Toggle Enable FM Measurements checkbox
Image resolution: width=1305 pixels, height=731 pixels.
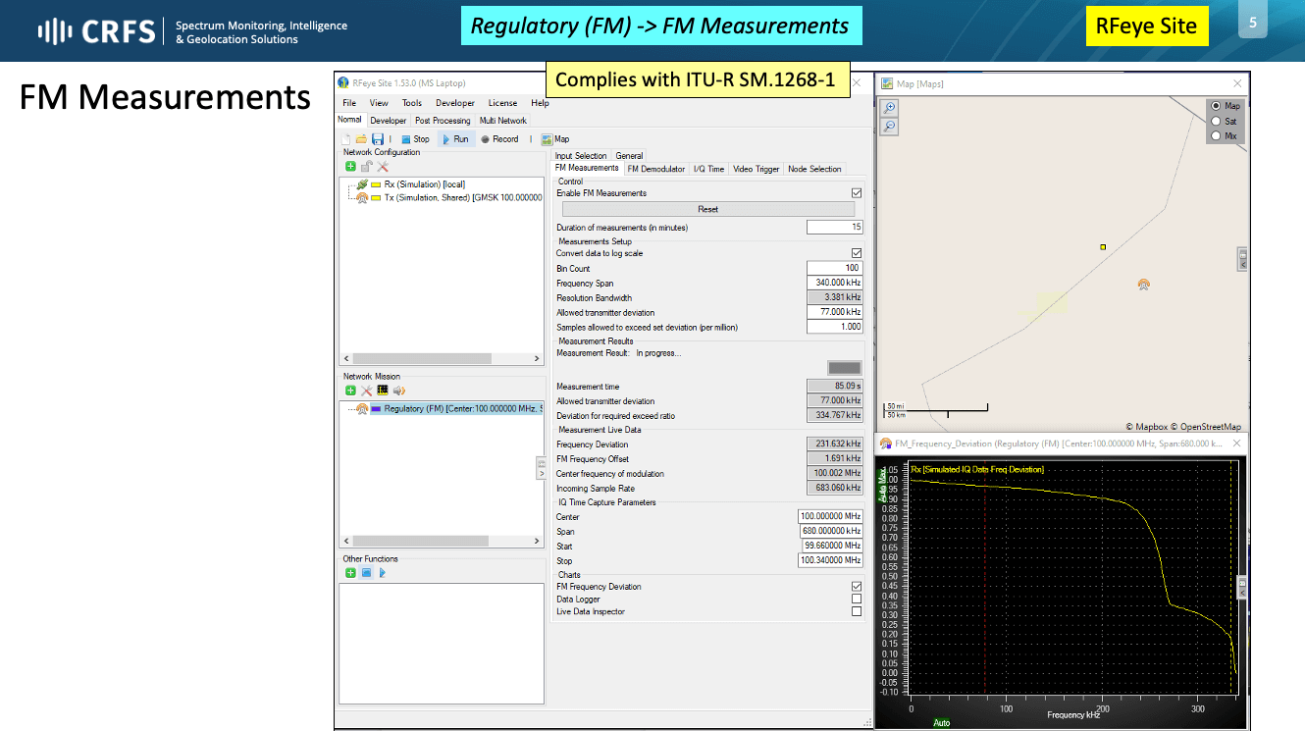[x=857, y=193]
